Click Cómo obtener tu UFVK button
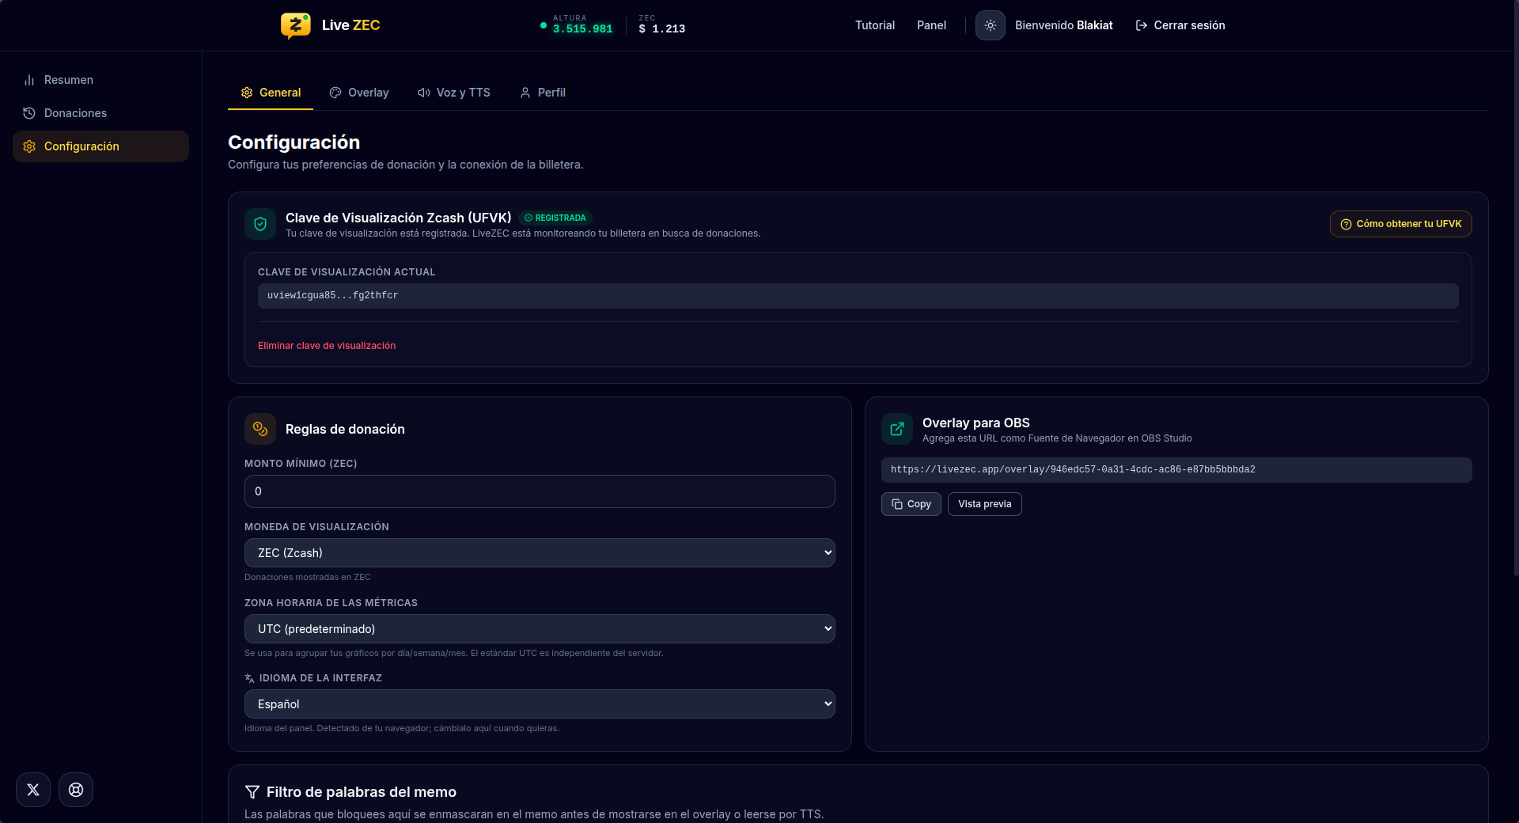Image resolution: width=1519 pixels, height=823 pixels. [x=1401, y=224]
